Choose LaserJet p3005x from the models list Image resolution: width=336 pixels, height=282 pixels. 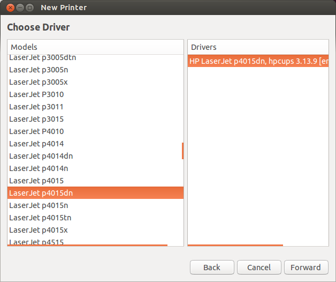(95, 82)
